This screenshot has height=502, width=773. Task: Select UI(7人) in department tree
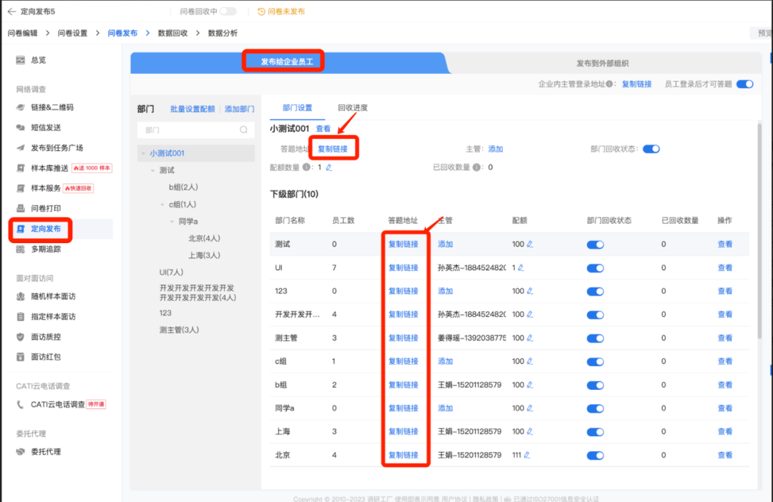[x=171, y=272]
